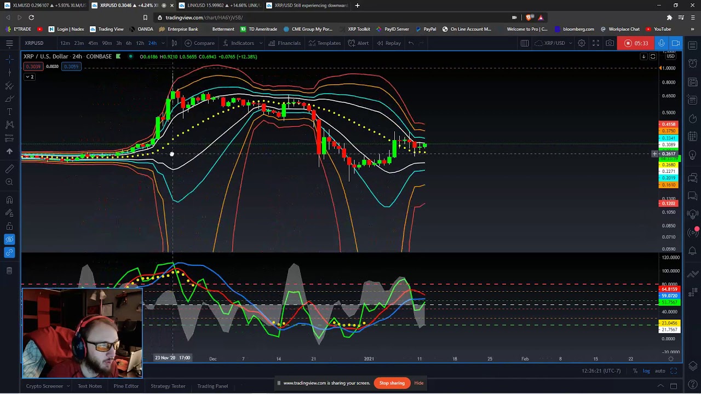The image size is (701, 394).
Task: Open chart settings gear icon
Action: tap(582, 43)
